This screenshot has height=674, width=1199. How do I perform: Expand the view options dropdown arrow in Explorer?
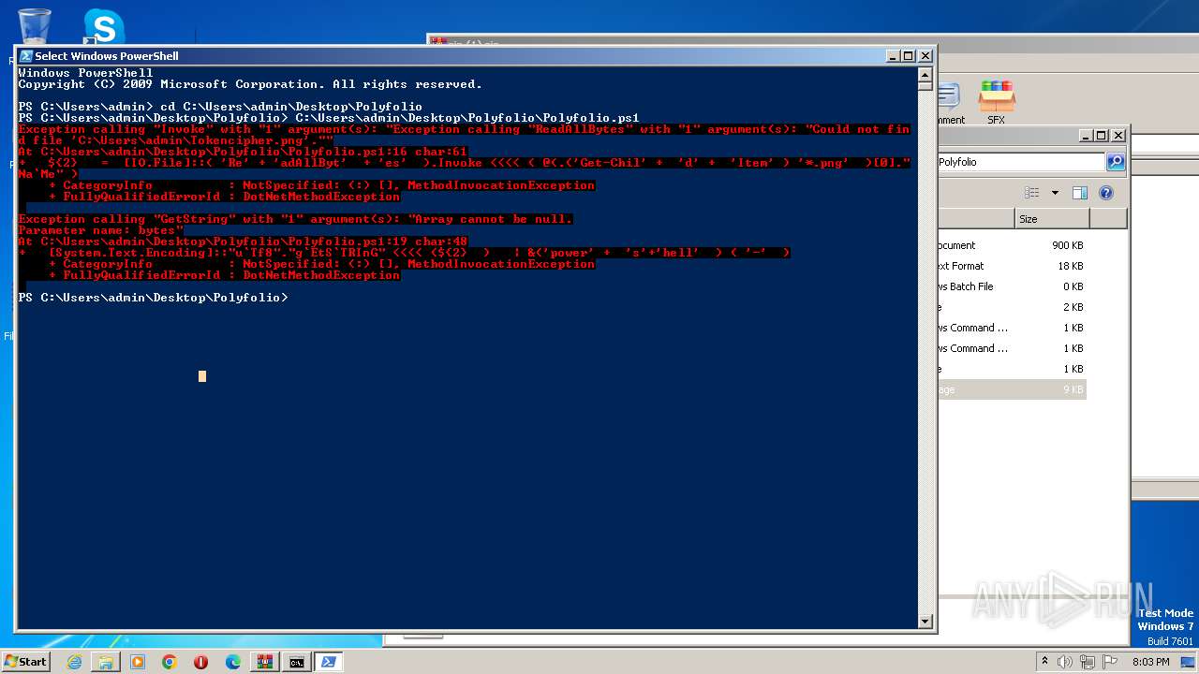click(x=1054, y=193)
